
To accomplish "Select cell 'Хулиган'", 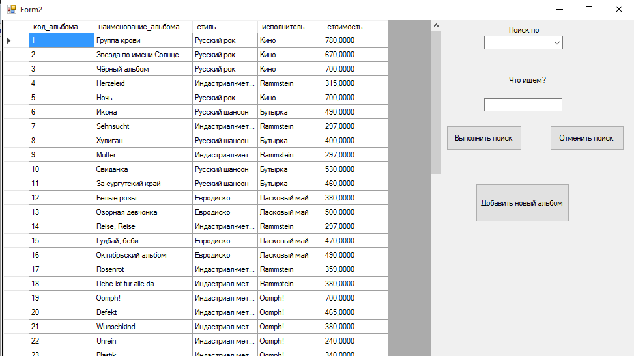I will click(x=143, y=141).
